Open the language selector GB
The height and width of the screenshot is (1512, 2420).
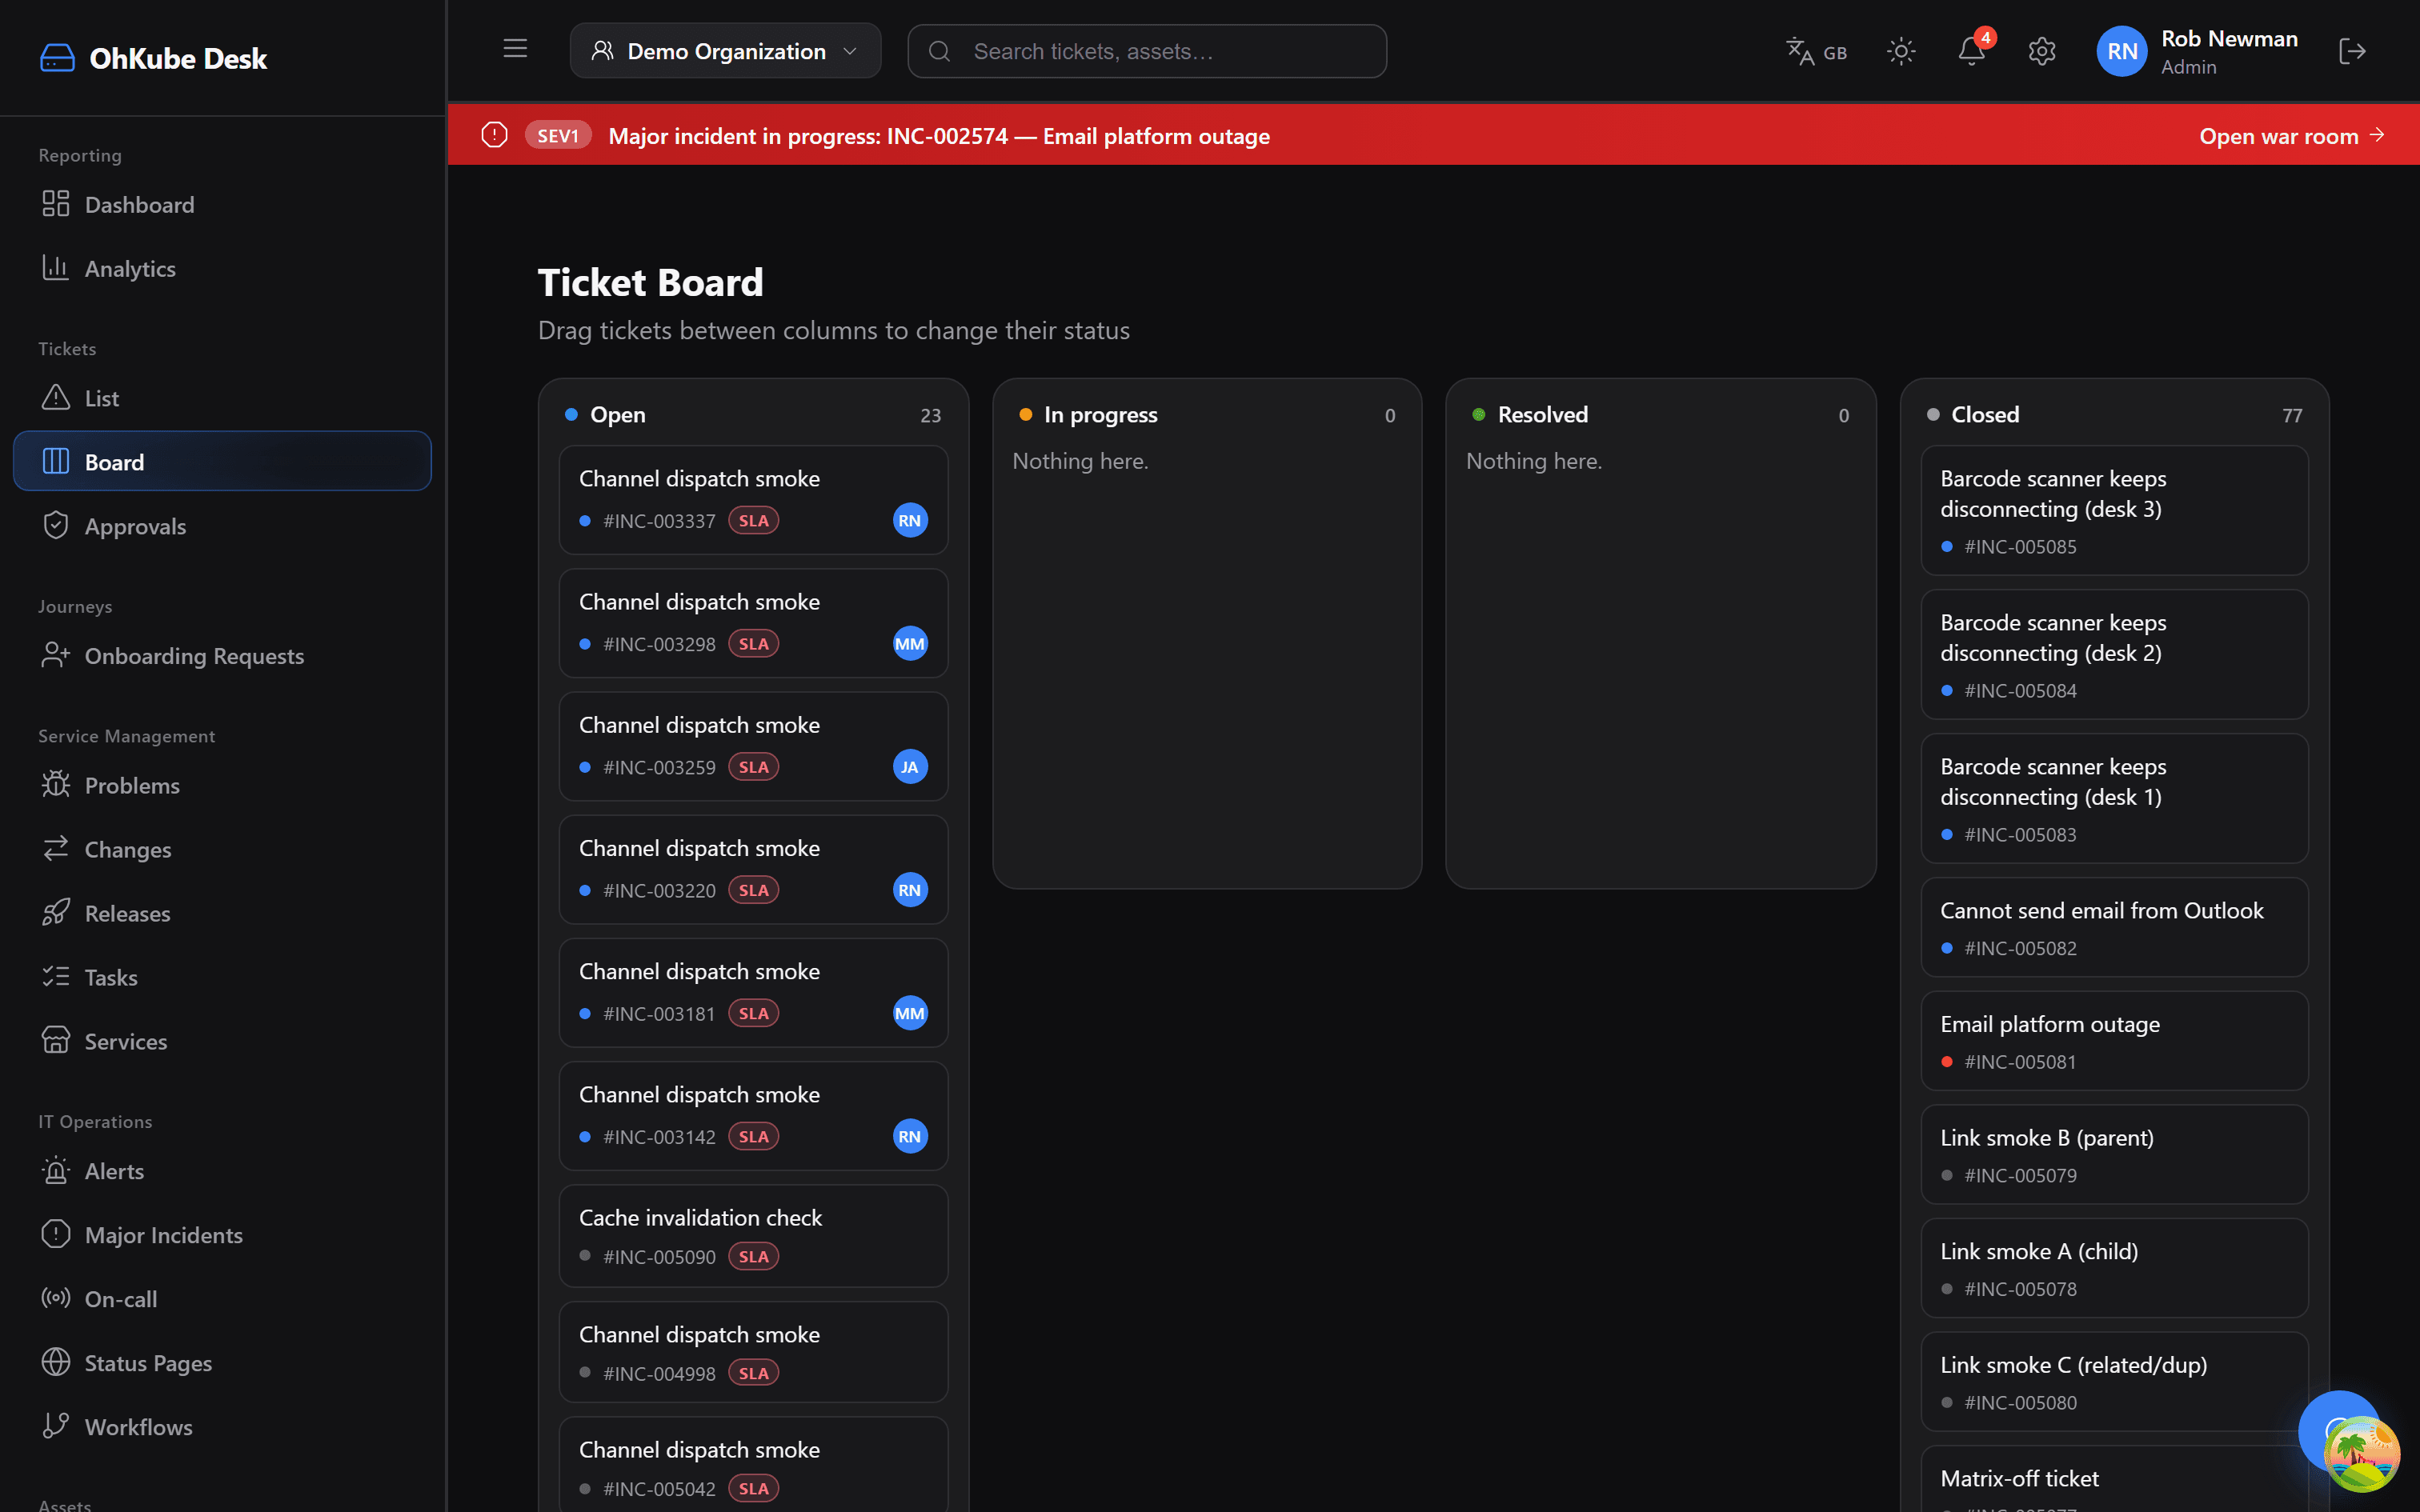click(1816, 51)
